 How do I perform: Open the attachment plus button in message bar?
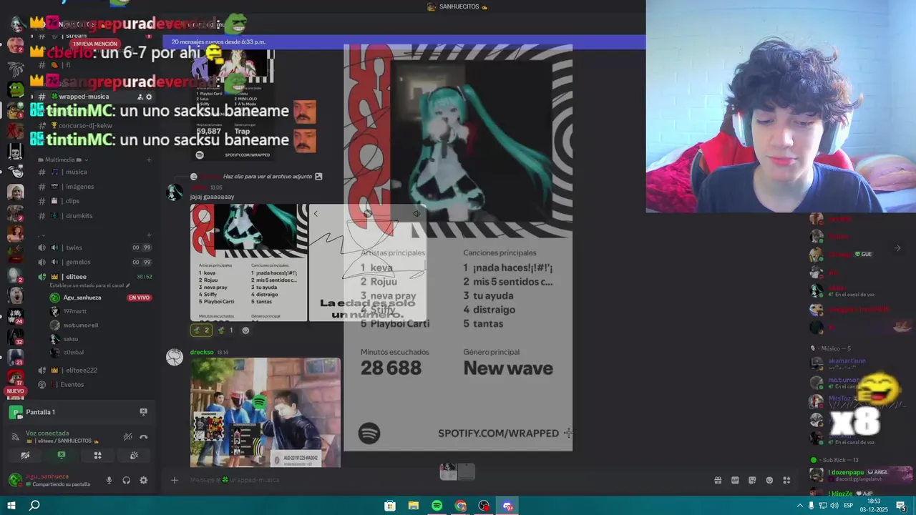(175, 480)
